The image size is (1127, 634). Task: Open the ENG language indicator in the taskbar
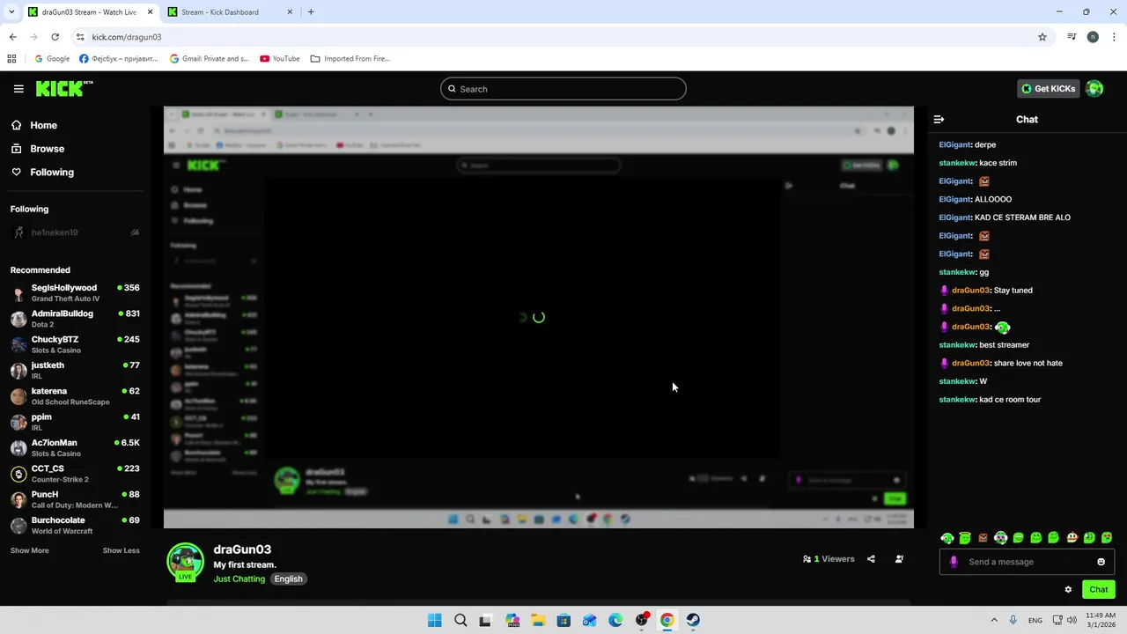(x=1035, y=621)
